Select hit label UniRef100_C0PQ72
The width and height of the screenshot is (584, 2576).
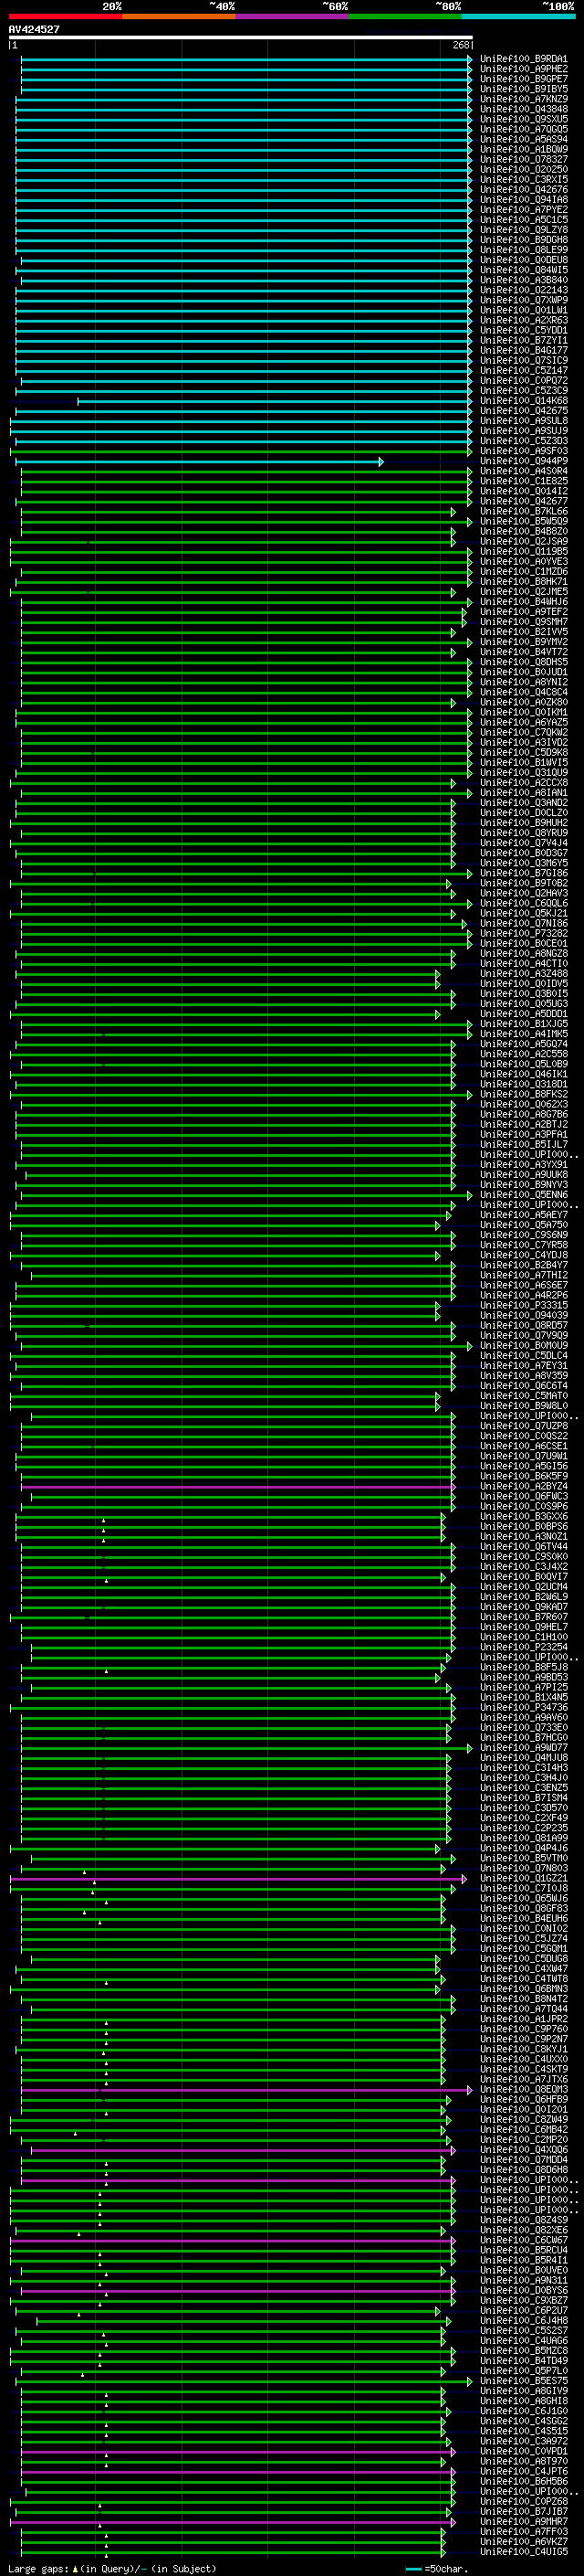click(x=524, y=380)
